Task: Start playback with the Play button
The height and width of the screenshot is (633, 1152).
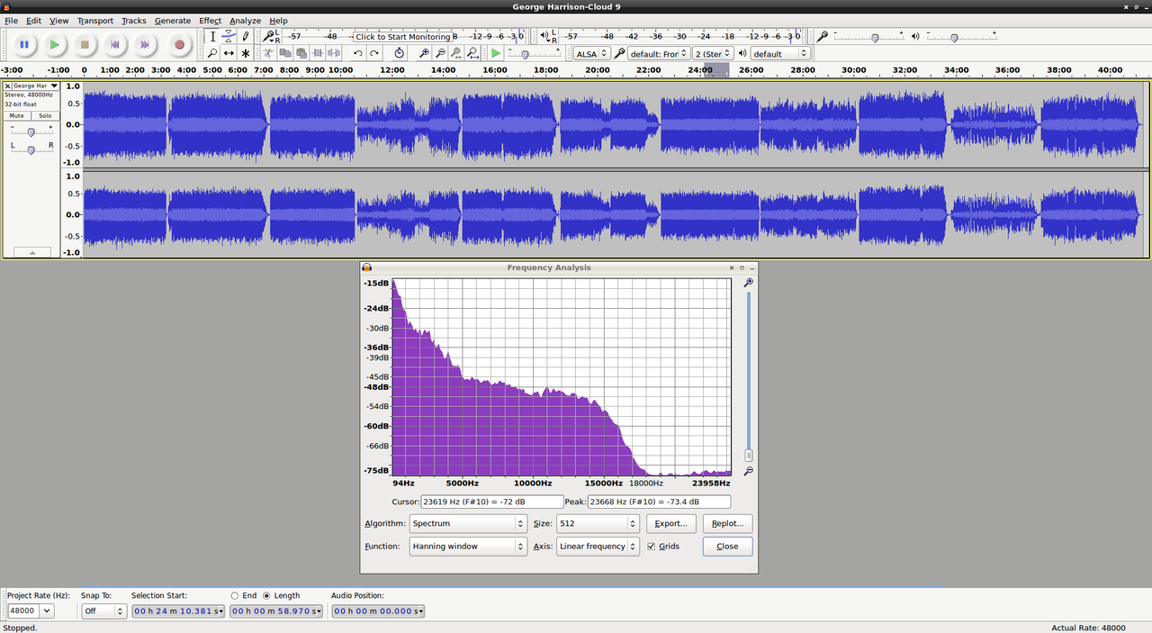Action: click(x=55, y=44)
